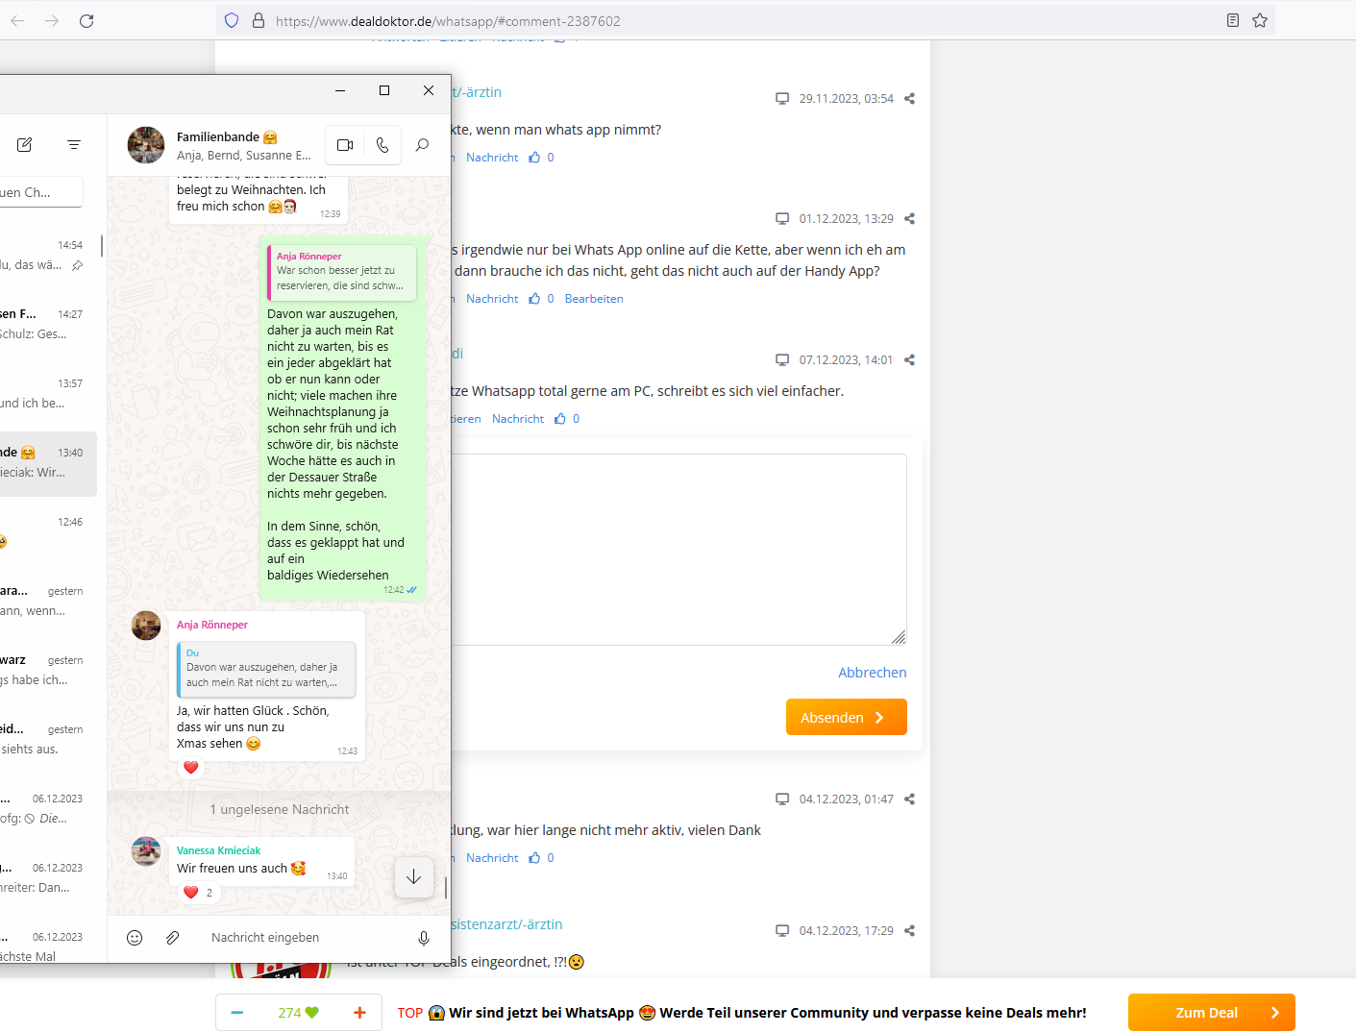This screenshot has height=1033, width=1356.
Task: Click Abbrechen to cancel the reply
Action: pyautogui.click(x=873, y=673)
